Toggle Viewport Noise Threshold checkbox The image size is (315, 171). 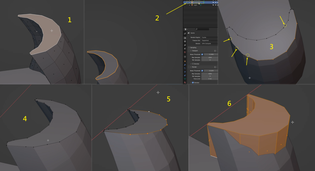pos(202,54)
